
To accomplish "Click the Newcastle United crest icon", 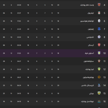I will (99, 101).
